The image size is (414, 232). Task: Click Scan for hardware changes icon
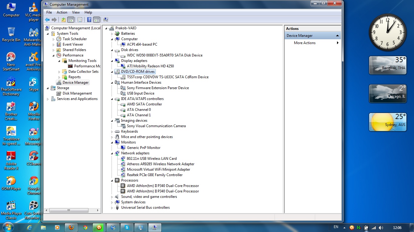(106, 20)
